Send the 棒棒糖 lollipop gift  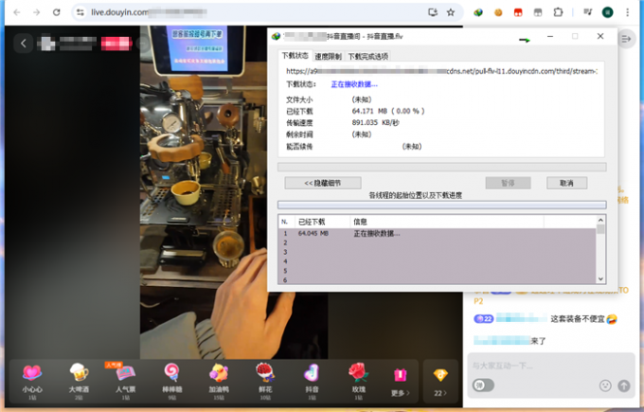(172, 381)
